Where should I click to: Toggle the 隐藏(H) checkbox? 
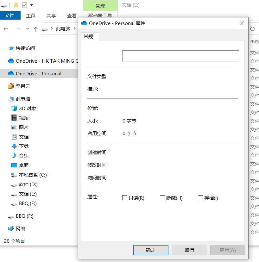pyautogui.click(x=162, y=198)
